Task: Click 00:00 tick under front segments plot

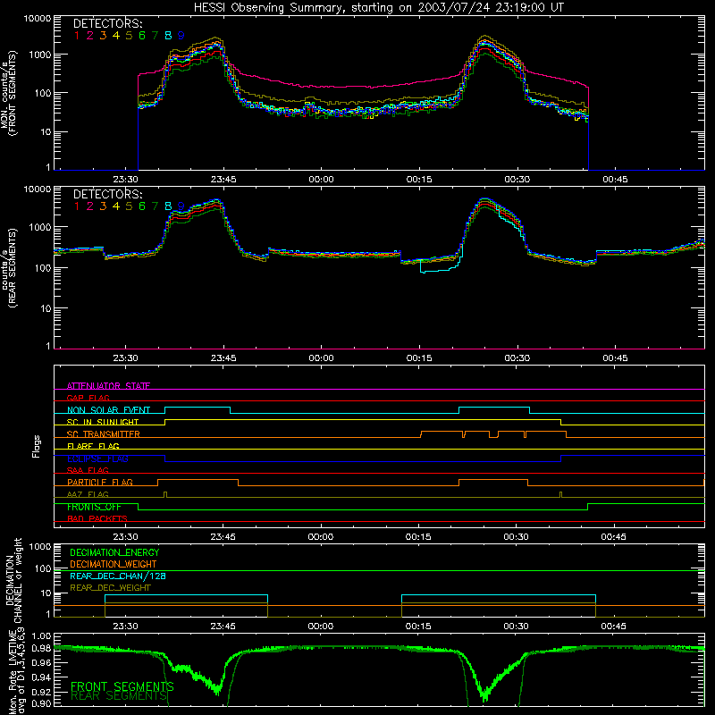Action: coord(322,180)
